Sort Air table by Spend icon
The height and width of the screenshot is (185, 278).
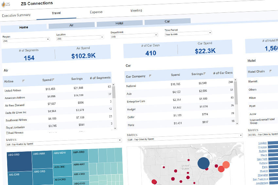(x=53, y=80)
